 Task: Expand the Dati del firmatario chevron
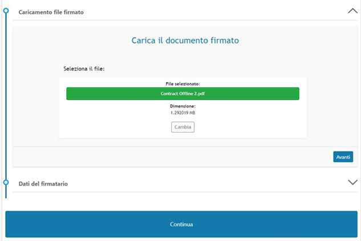click(352, 182)
